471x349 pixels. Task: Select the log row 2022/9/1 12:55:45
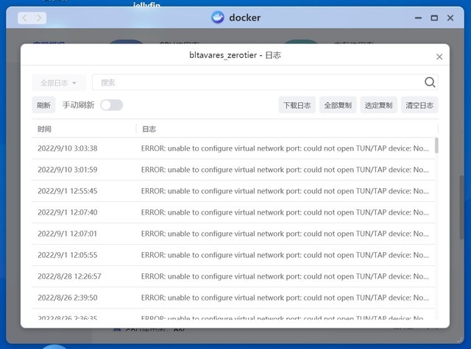click(x=233, y=191)
